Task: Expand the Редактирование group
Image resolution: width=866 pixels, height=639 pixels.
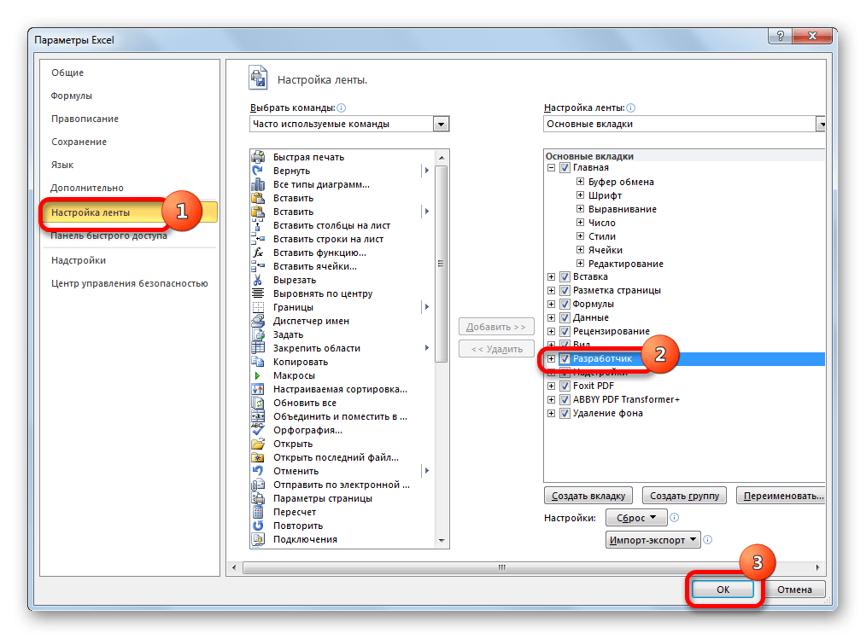Action: click(580, 264)
